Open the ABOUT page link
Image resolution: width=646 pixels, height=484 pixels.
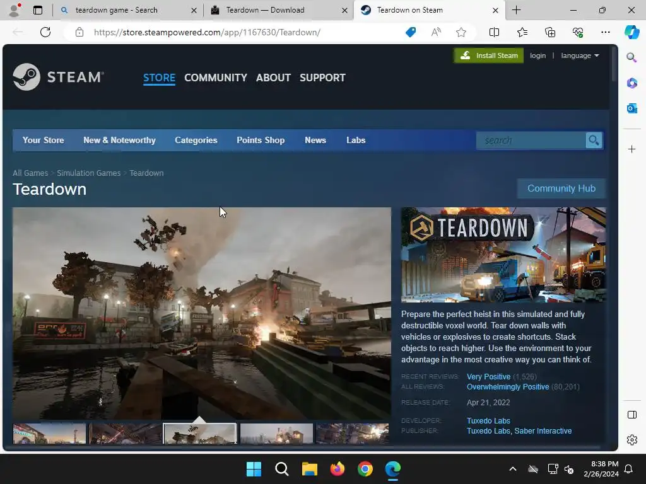273,78
